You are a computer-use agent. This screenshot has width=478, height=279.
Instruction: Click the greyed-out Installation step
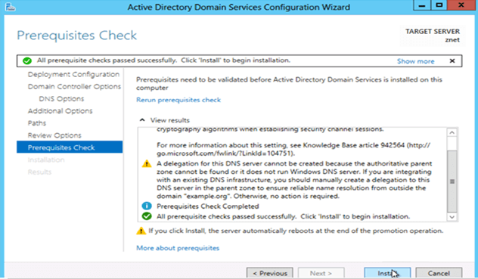click(x=46, y=160)
